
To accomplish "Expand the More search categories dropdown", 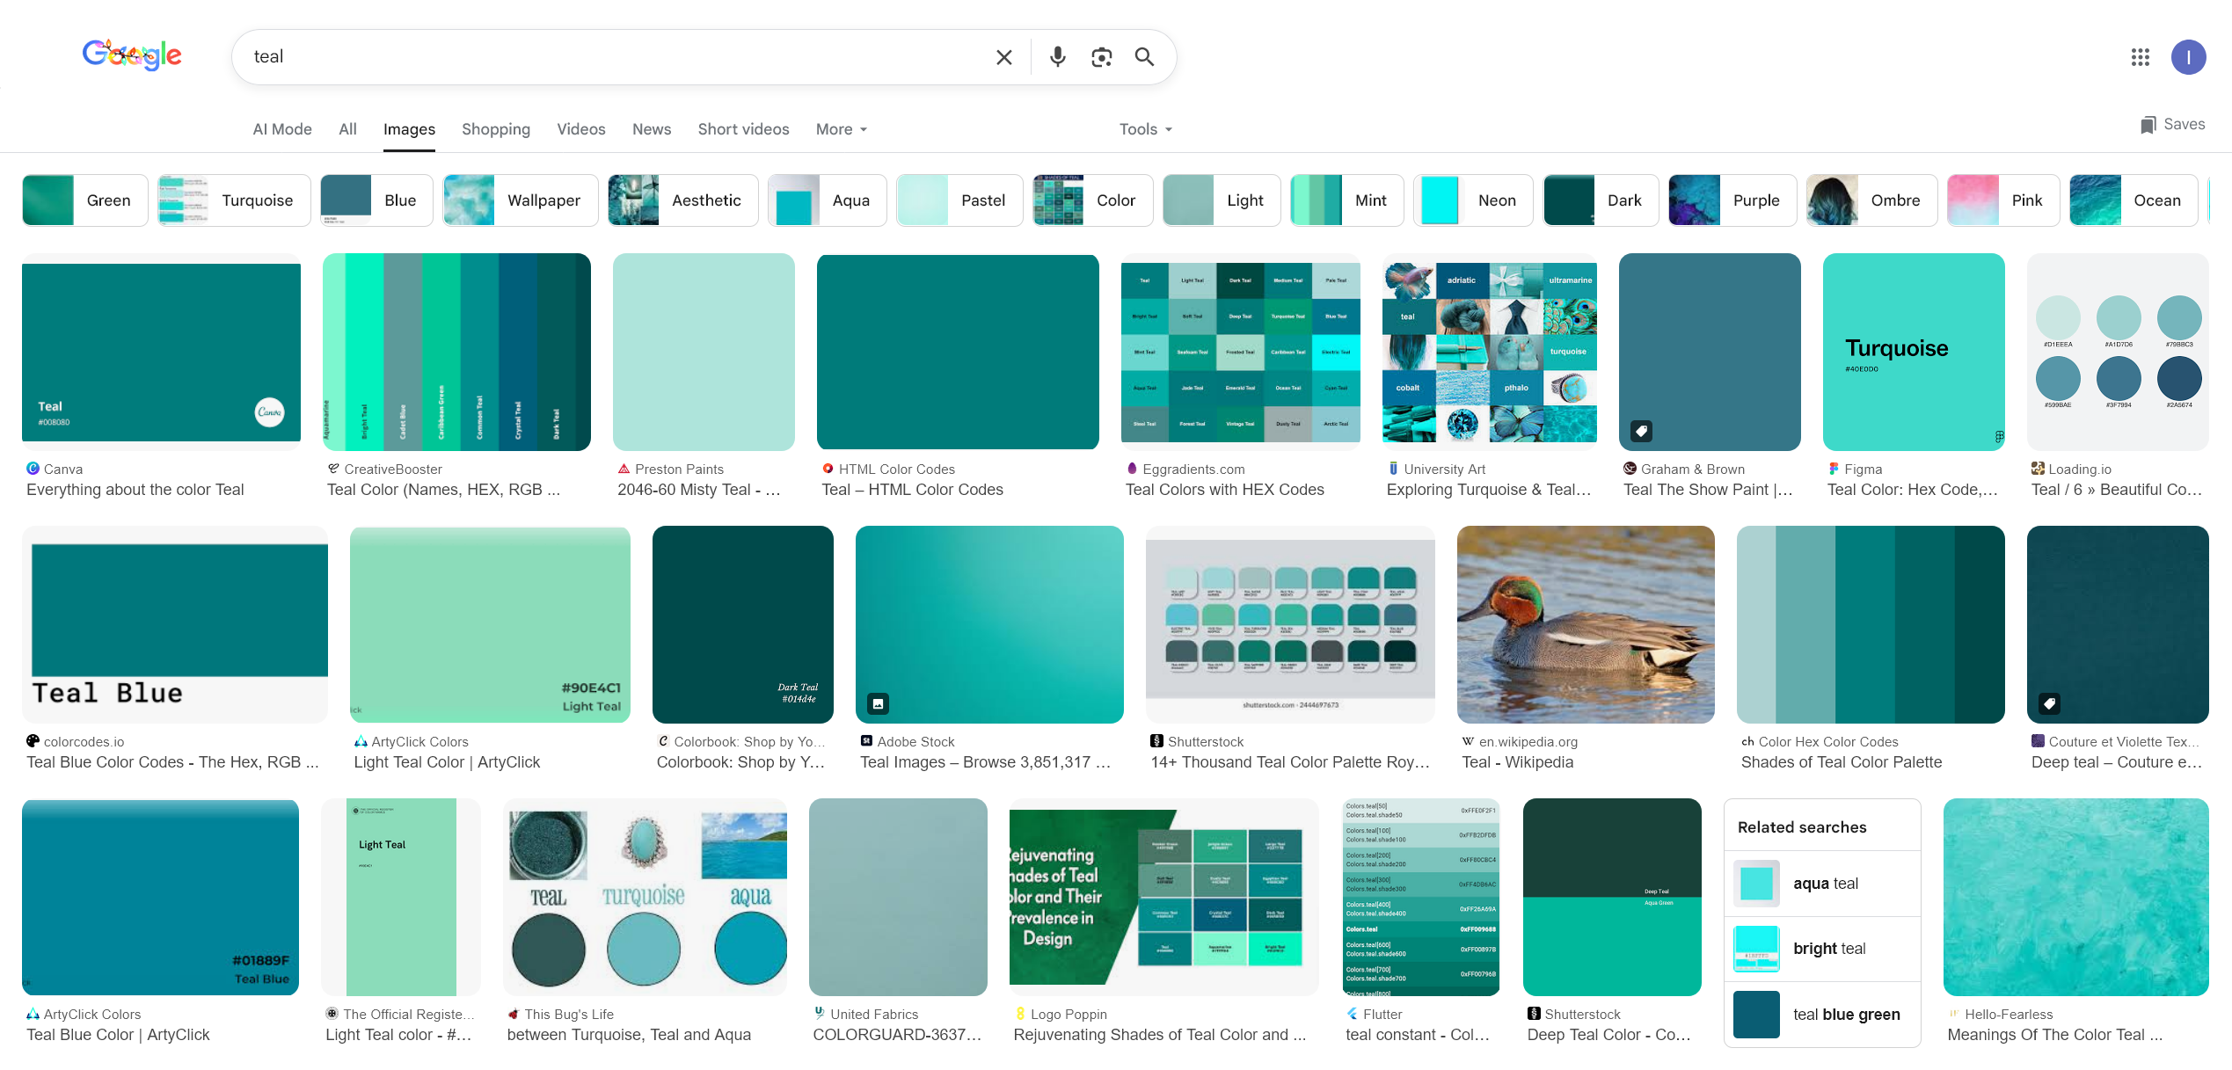I will click(841, 129).
